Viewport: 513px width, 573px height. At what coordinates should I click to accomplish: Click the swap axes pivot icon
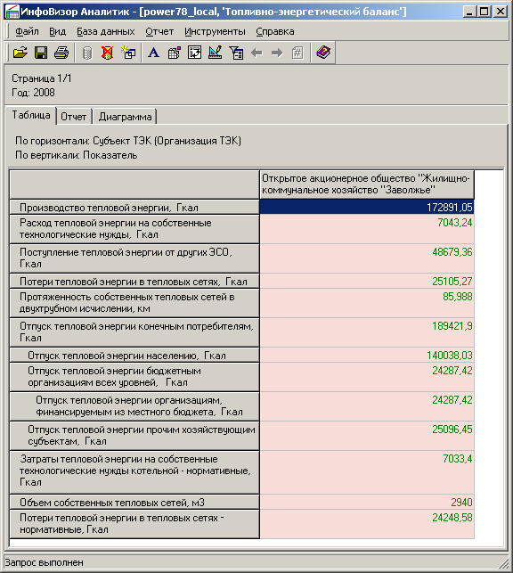tap(195, 53)
